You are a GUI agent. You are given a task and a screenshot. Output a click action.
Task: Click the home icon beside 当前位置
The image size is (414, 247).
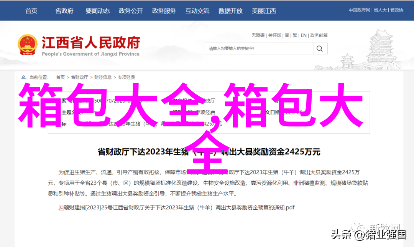[x=24, y=77]
